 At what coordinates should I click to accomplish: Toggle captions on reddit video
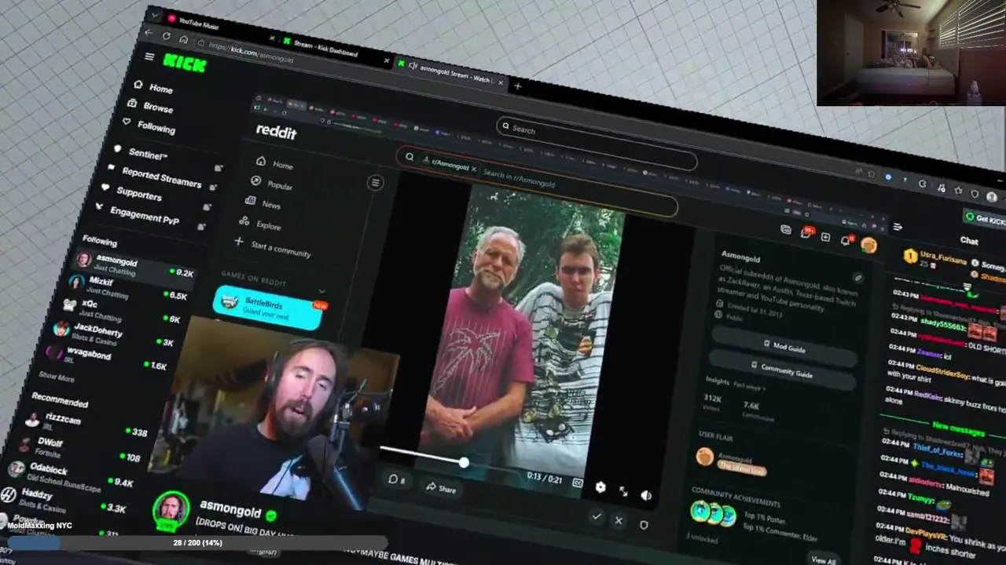pos(578,483)
